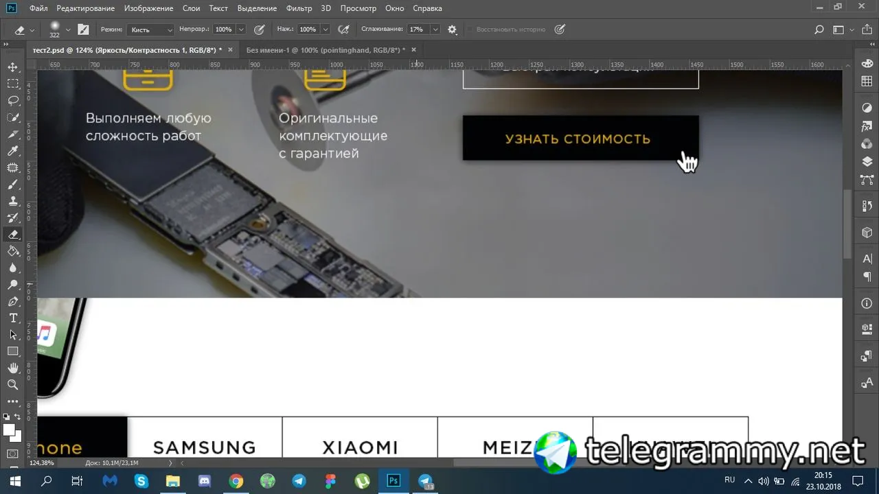Select the Horizontal Type tool

tap(12, 318)
